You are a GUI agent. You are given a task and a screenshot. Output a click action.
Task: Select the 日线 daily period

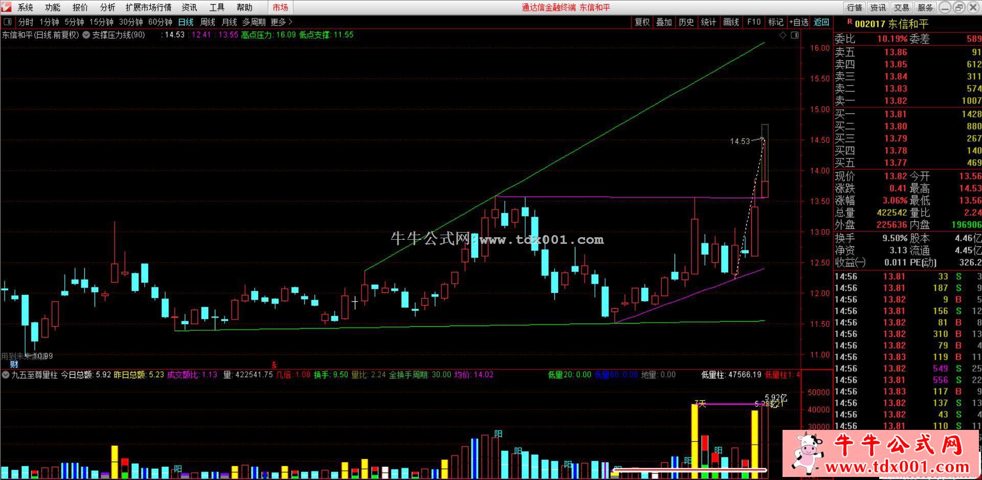tap(186, 22)
